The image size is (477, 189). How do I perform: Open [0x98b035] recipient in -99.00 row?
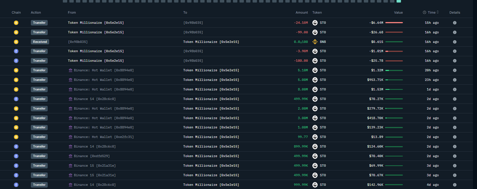point(193,32)
